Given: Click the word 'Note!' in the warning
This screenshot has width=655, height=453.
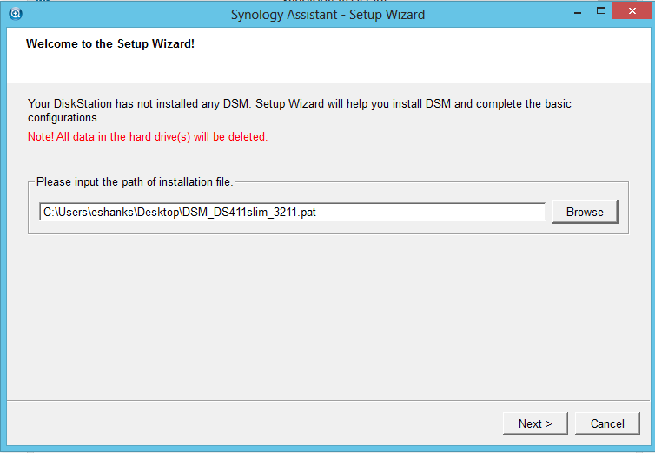Looking at the screenshot, I should pos(41,136).
